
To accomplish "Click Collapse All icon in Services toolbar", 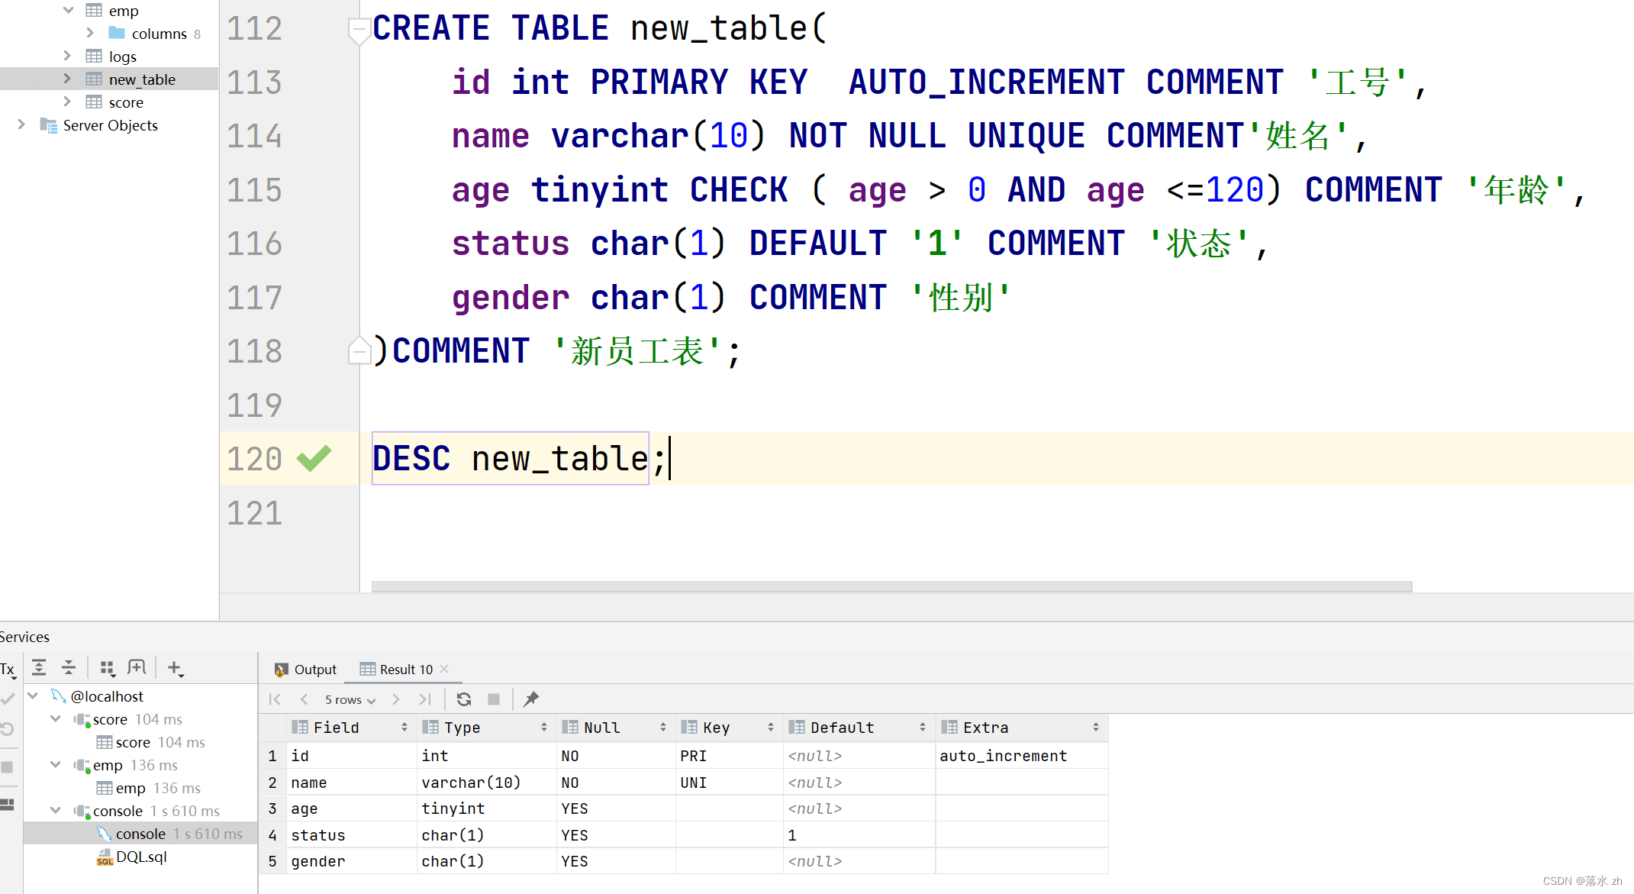I will tap(69, 668).
